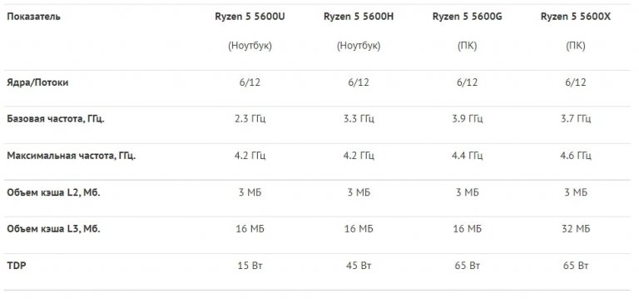Click the Показатель header cell
The width and height of the screenshot is (639, 304).
pos(33,17)
